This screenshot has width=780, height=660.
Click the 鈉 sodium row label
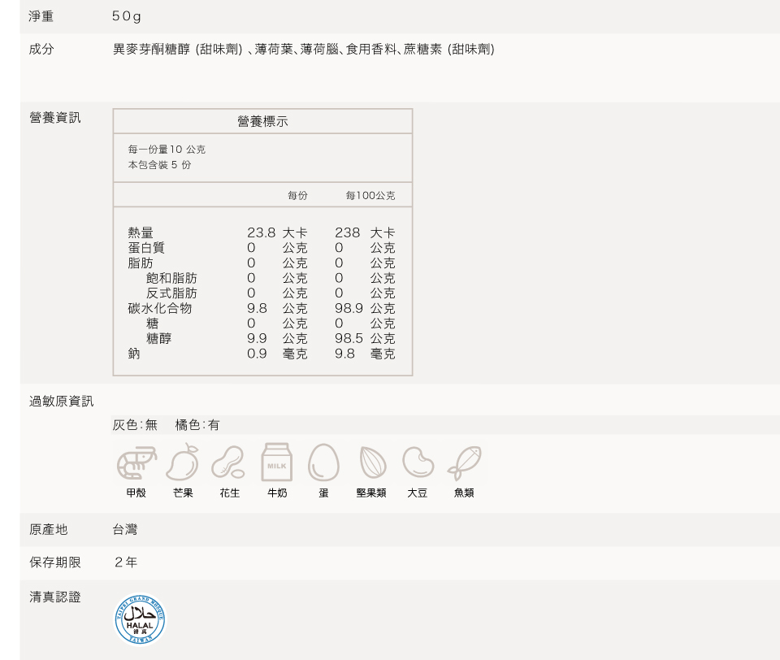click(134, 354)
